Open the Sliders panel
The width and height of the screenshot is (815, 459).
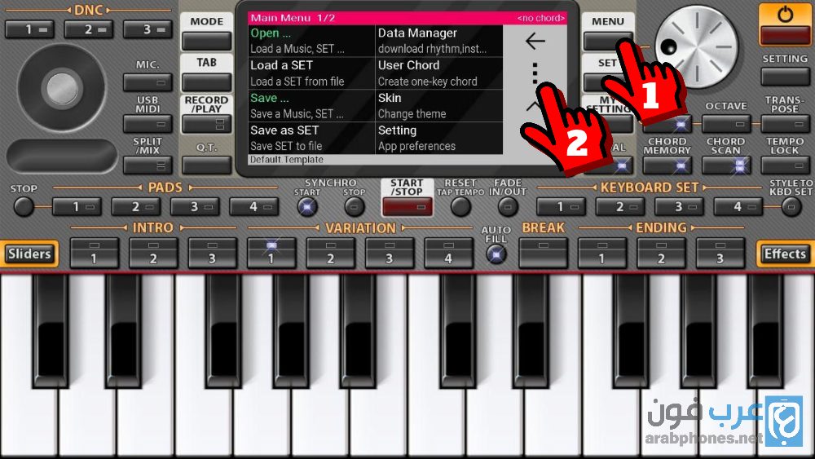29,254
